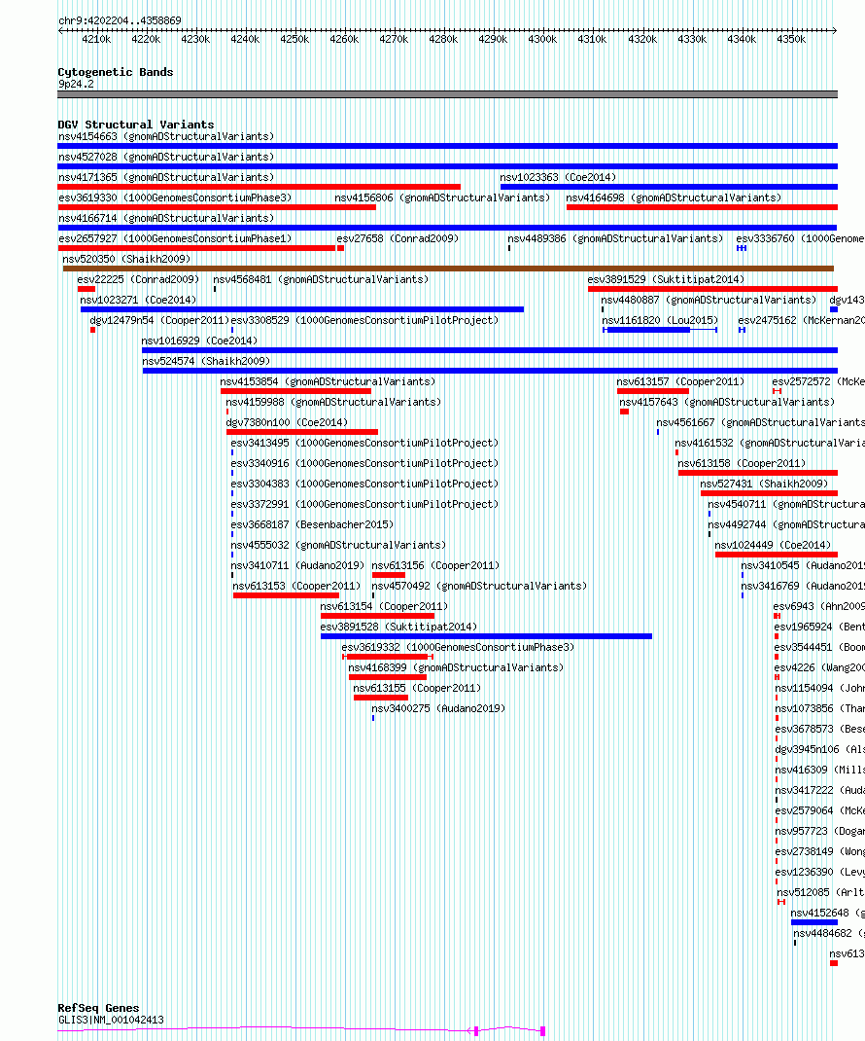Image resolution: width=865 pixels, height=1041 pixels.
Task: Select nsv4156806 gnomAD variant label
Action: click(x=442, y=197)
